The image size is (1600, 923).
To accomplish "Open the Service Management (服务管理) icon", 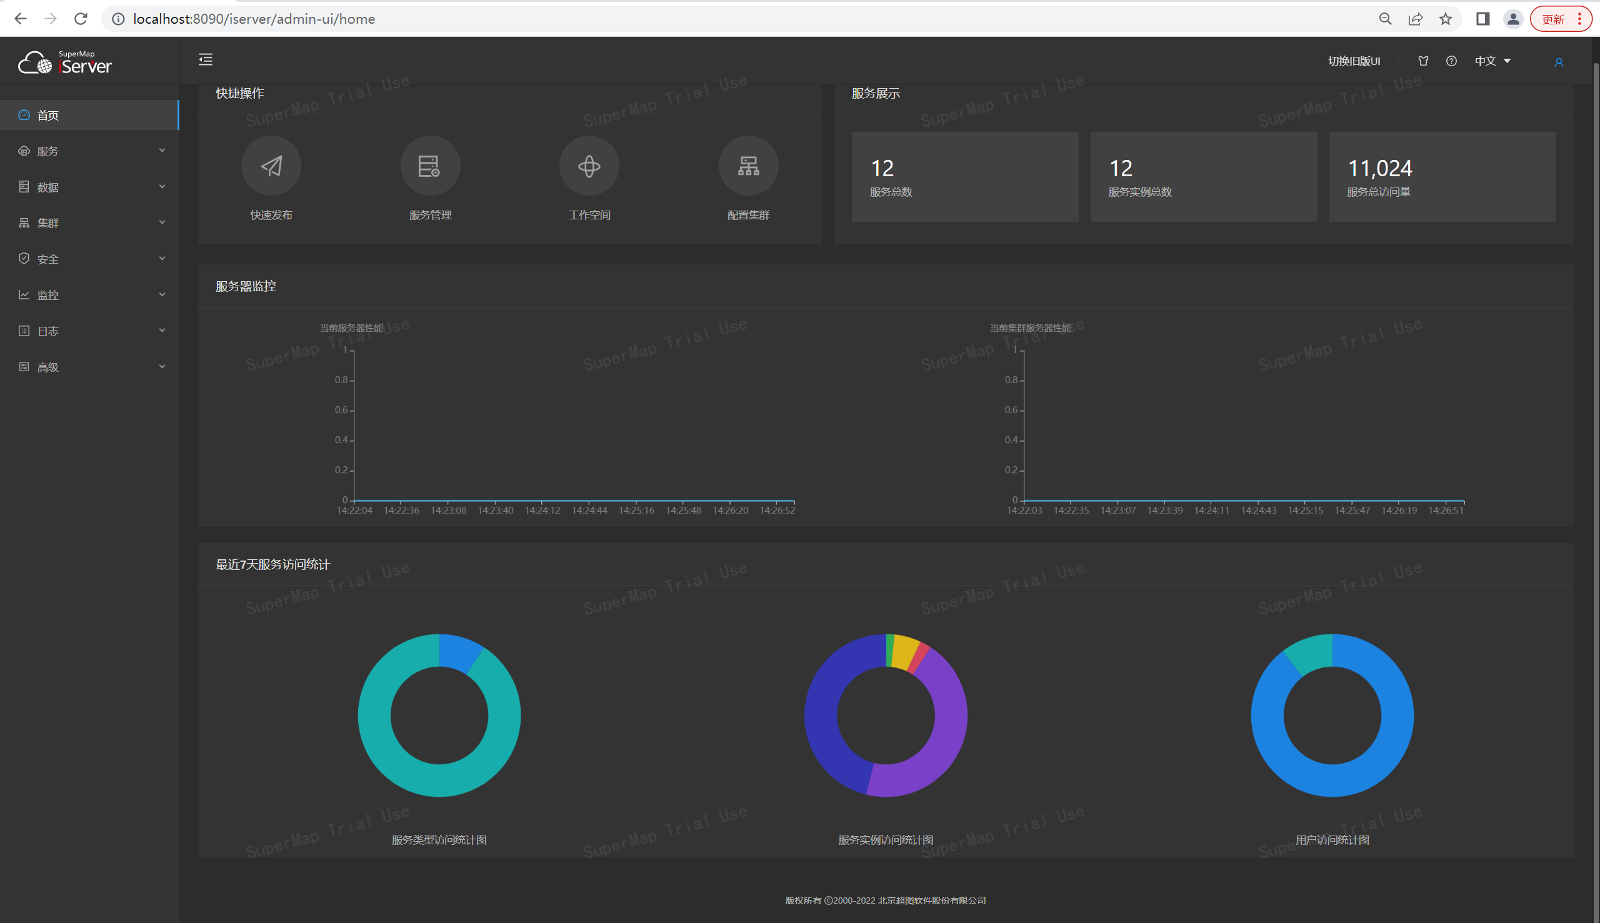I will pos(430,166).
